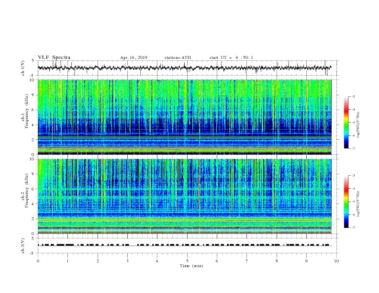This screenshot has width=379, height=293.
Task: Click the upper colorbar 'log(PSD)(V²/Hz)' label
Action: pos(358,125)
